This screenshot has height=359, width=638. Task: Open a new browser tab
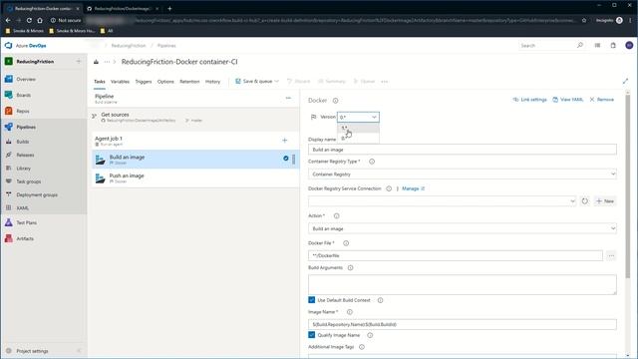169,8
